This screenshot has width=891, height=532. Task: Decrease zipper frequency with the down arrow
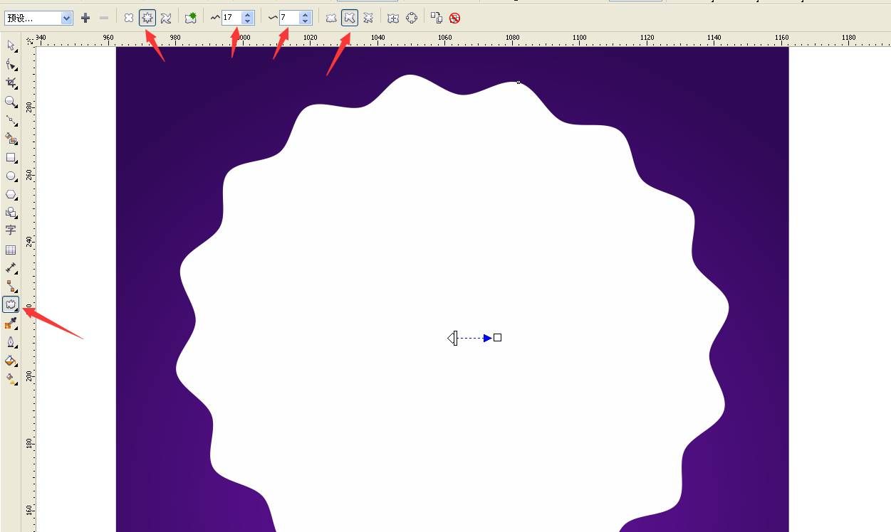click(x=306, y=21)
